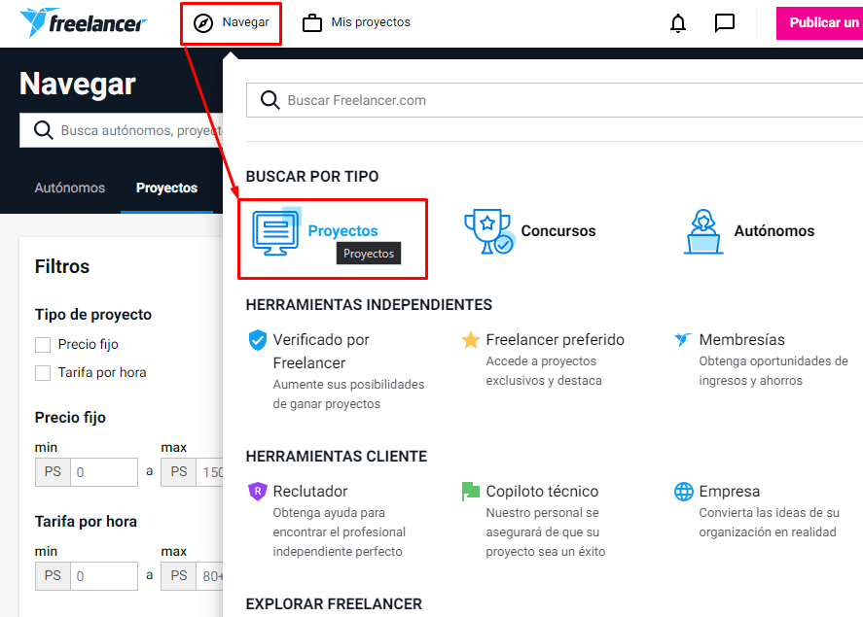This screenshot has height=617, width=863.
Task: Click 'Accede a proyectos exclusivos y destaca' text
Action: pos(544,371)
